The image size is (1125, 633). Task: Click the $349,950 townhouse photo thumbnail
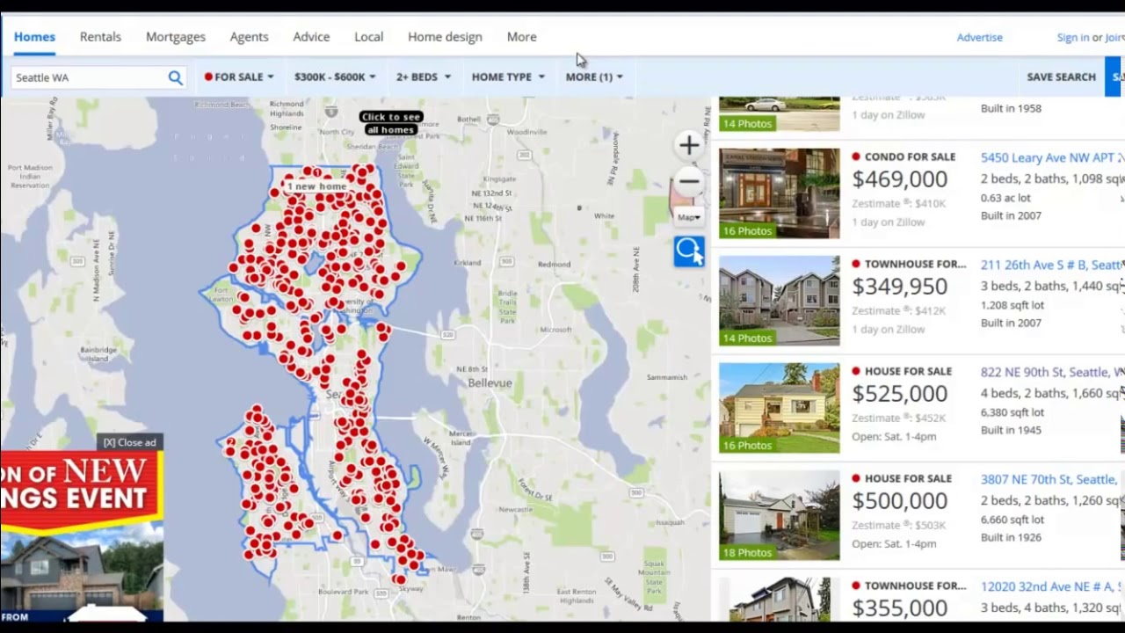779,301
